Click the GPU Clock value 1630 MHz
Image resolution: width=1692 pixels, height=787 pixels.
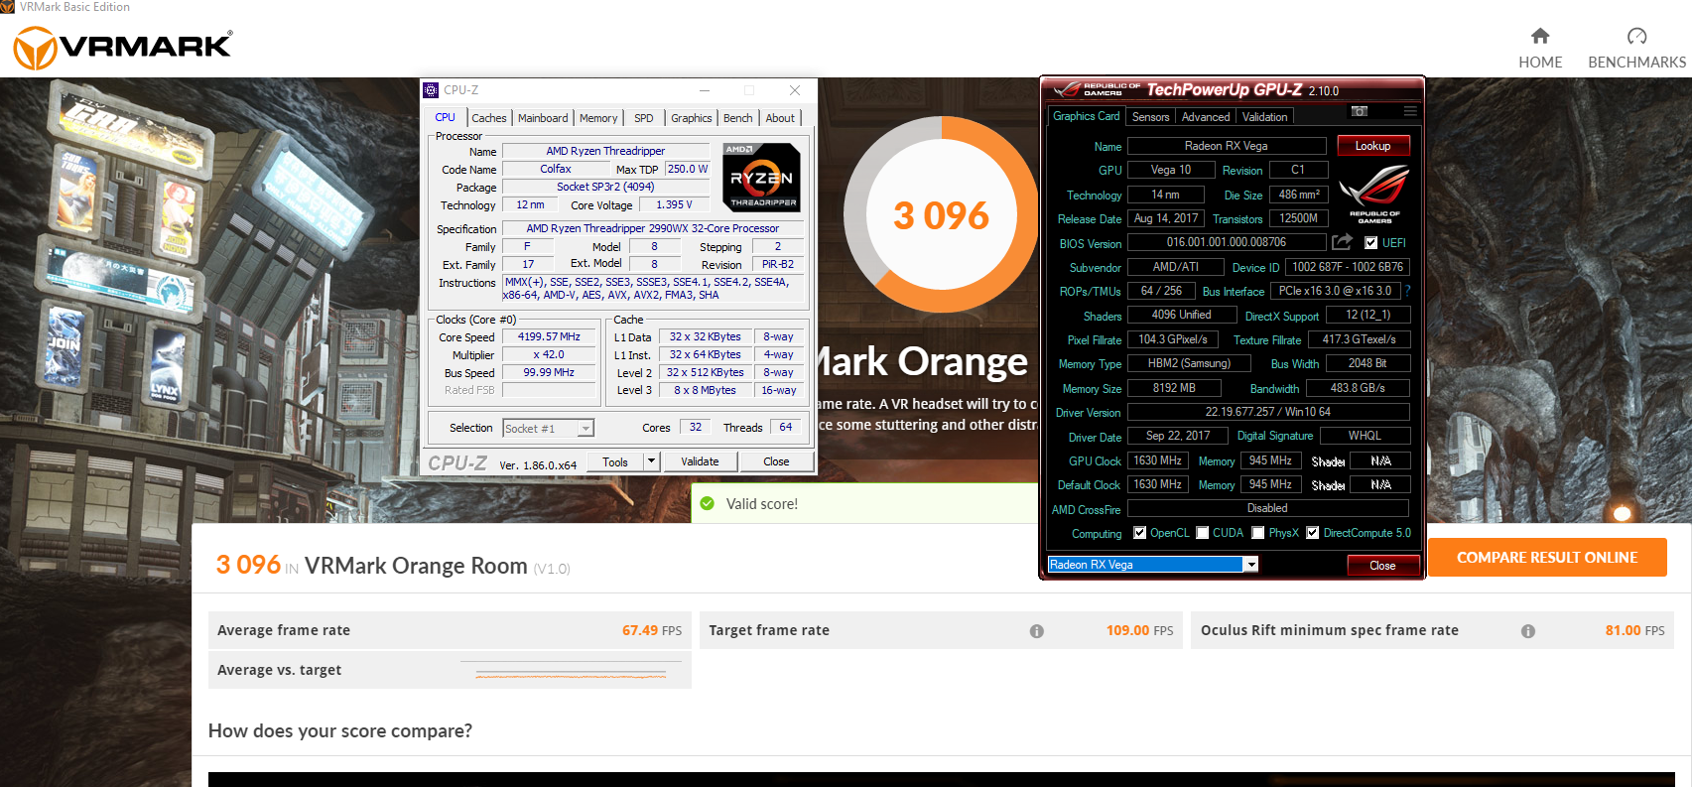pyautogui.click(x=1157, y=460)
